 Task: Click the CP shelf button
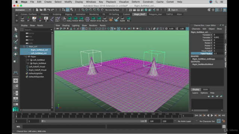point(40,19)
